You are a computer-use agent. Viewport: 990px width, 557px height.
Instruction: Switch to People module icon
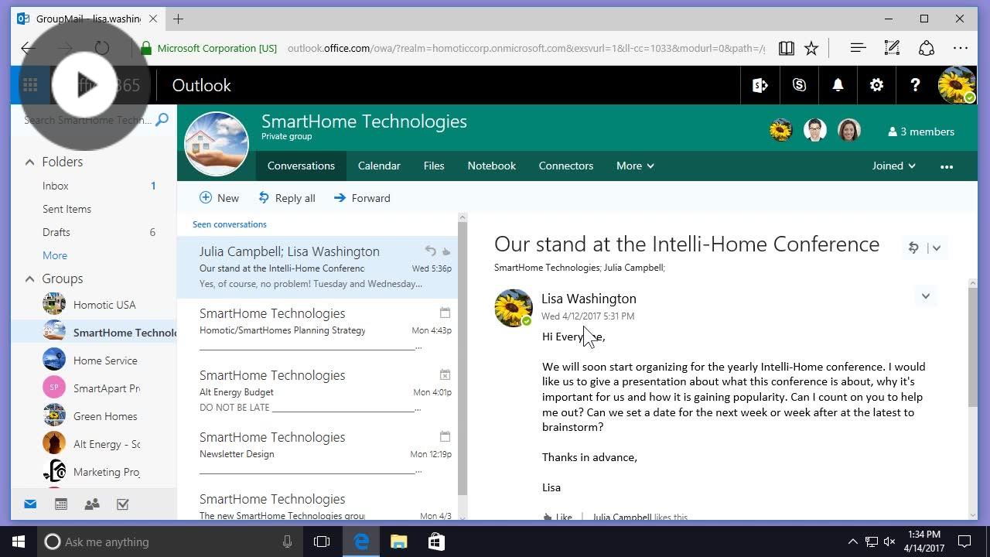(92, 504)
